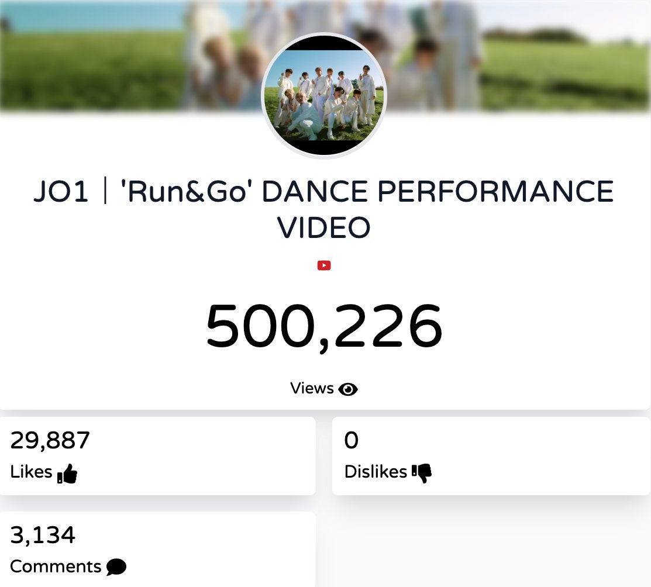
Task: Select the video title "JO1 | 'Run&Go' DANCE PERFORMANCE VIDEO"
Action: (x=324, y=209)
